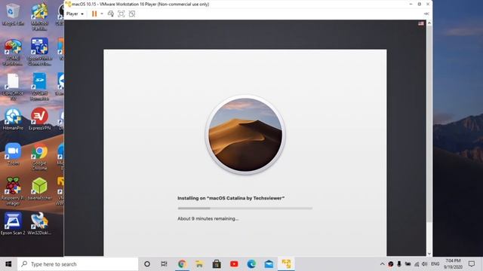Open YouTube from the taskbar

coord(234,264)
